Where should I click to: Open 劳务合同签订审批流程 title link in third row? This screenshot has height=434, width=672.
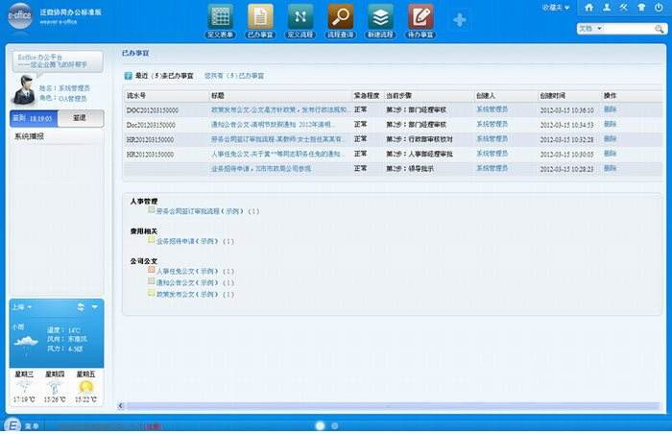(x=278, y=139)
